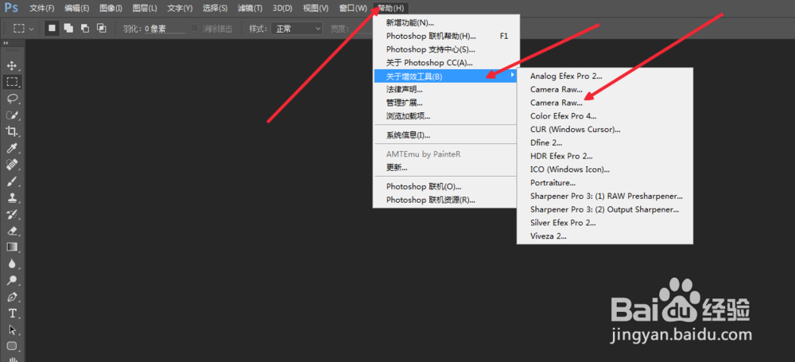The width and height of the screenshot is (795, 362).
Task: Open the 窗口(W) menu
Action: click(x=353, y=9)
